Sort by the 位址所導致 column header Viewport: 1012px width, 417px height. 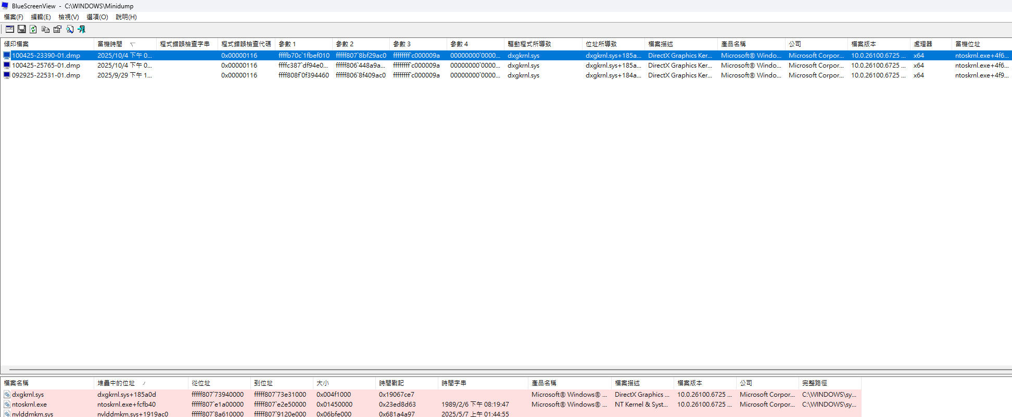(613, 44)
